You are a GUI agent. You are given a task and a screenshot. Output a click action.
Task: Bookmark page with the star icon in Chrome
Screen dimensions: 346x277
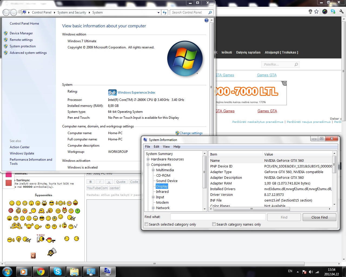317,12
